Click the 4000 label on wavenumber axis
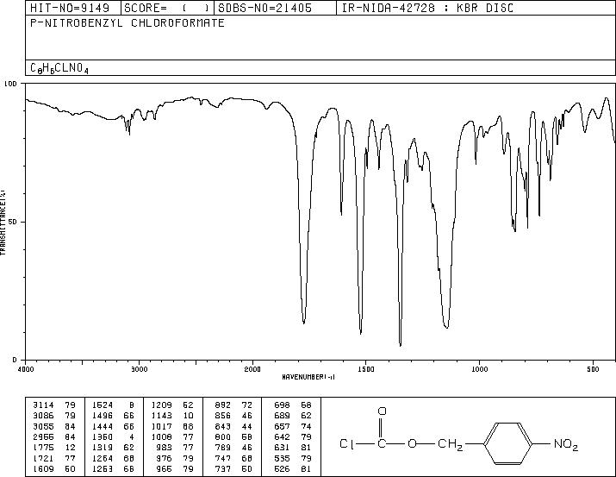616x477 pixels. pyautogui.click(x=26, y=369)
